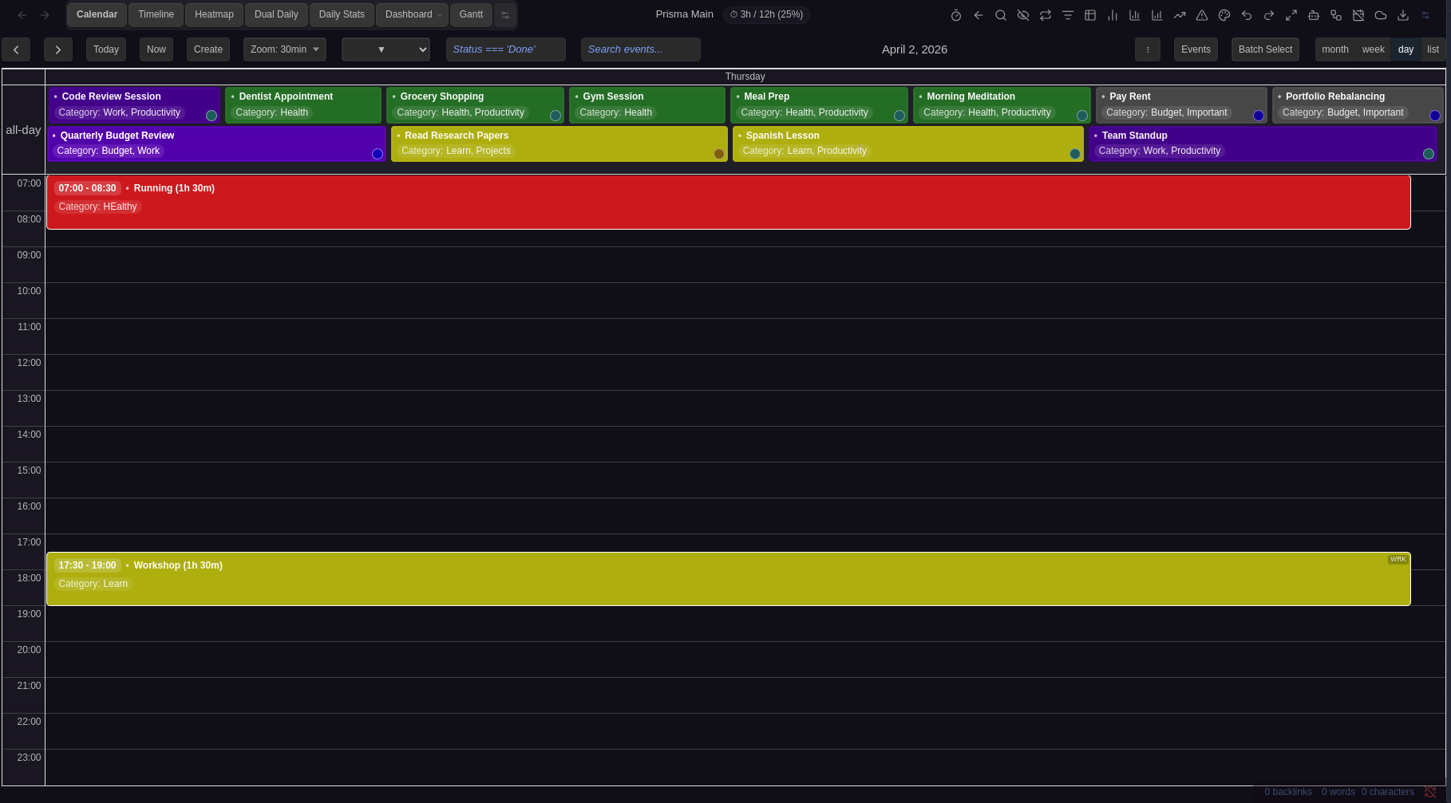The width and height of the screenshot is (1451, 803).
Task: Open the stopwatch timer icon
Action: coord(955,14)
